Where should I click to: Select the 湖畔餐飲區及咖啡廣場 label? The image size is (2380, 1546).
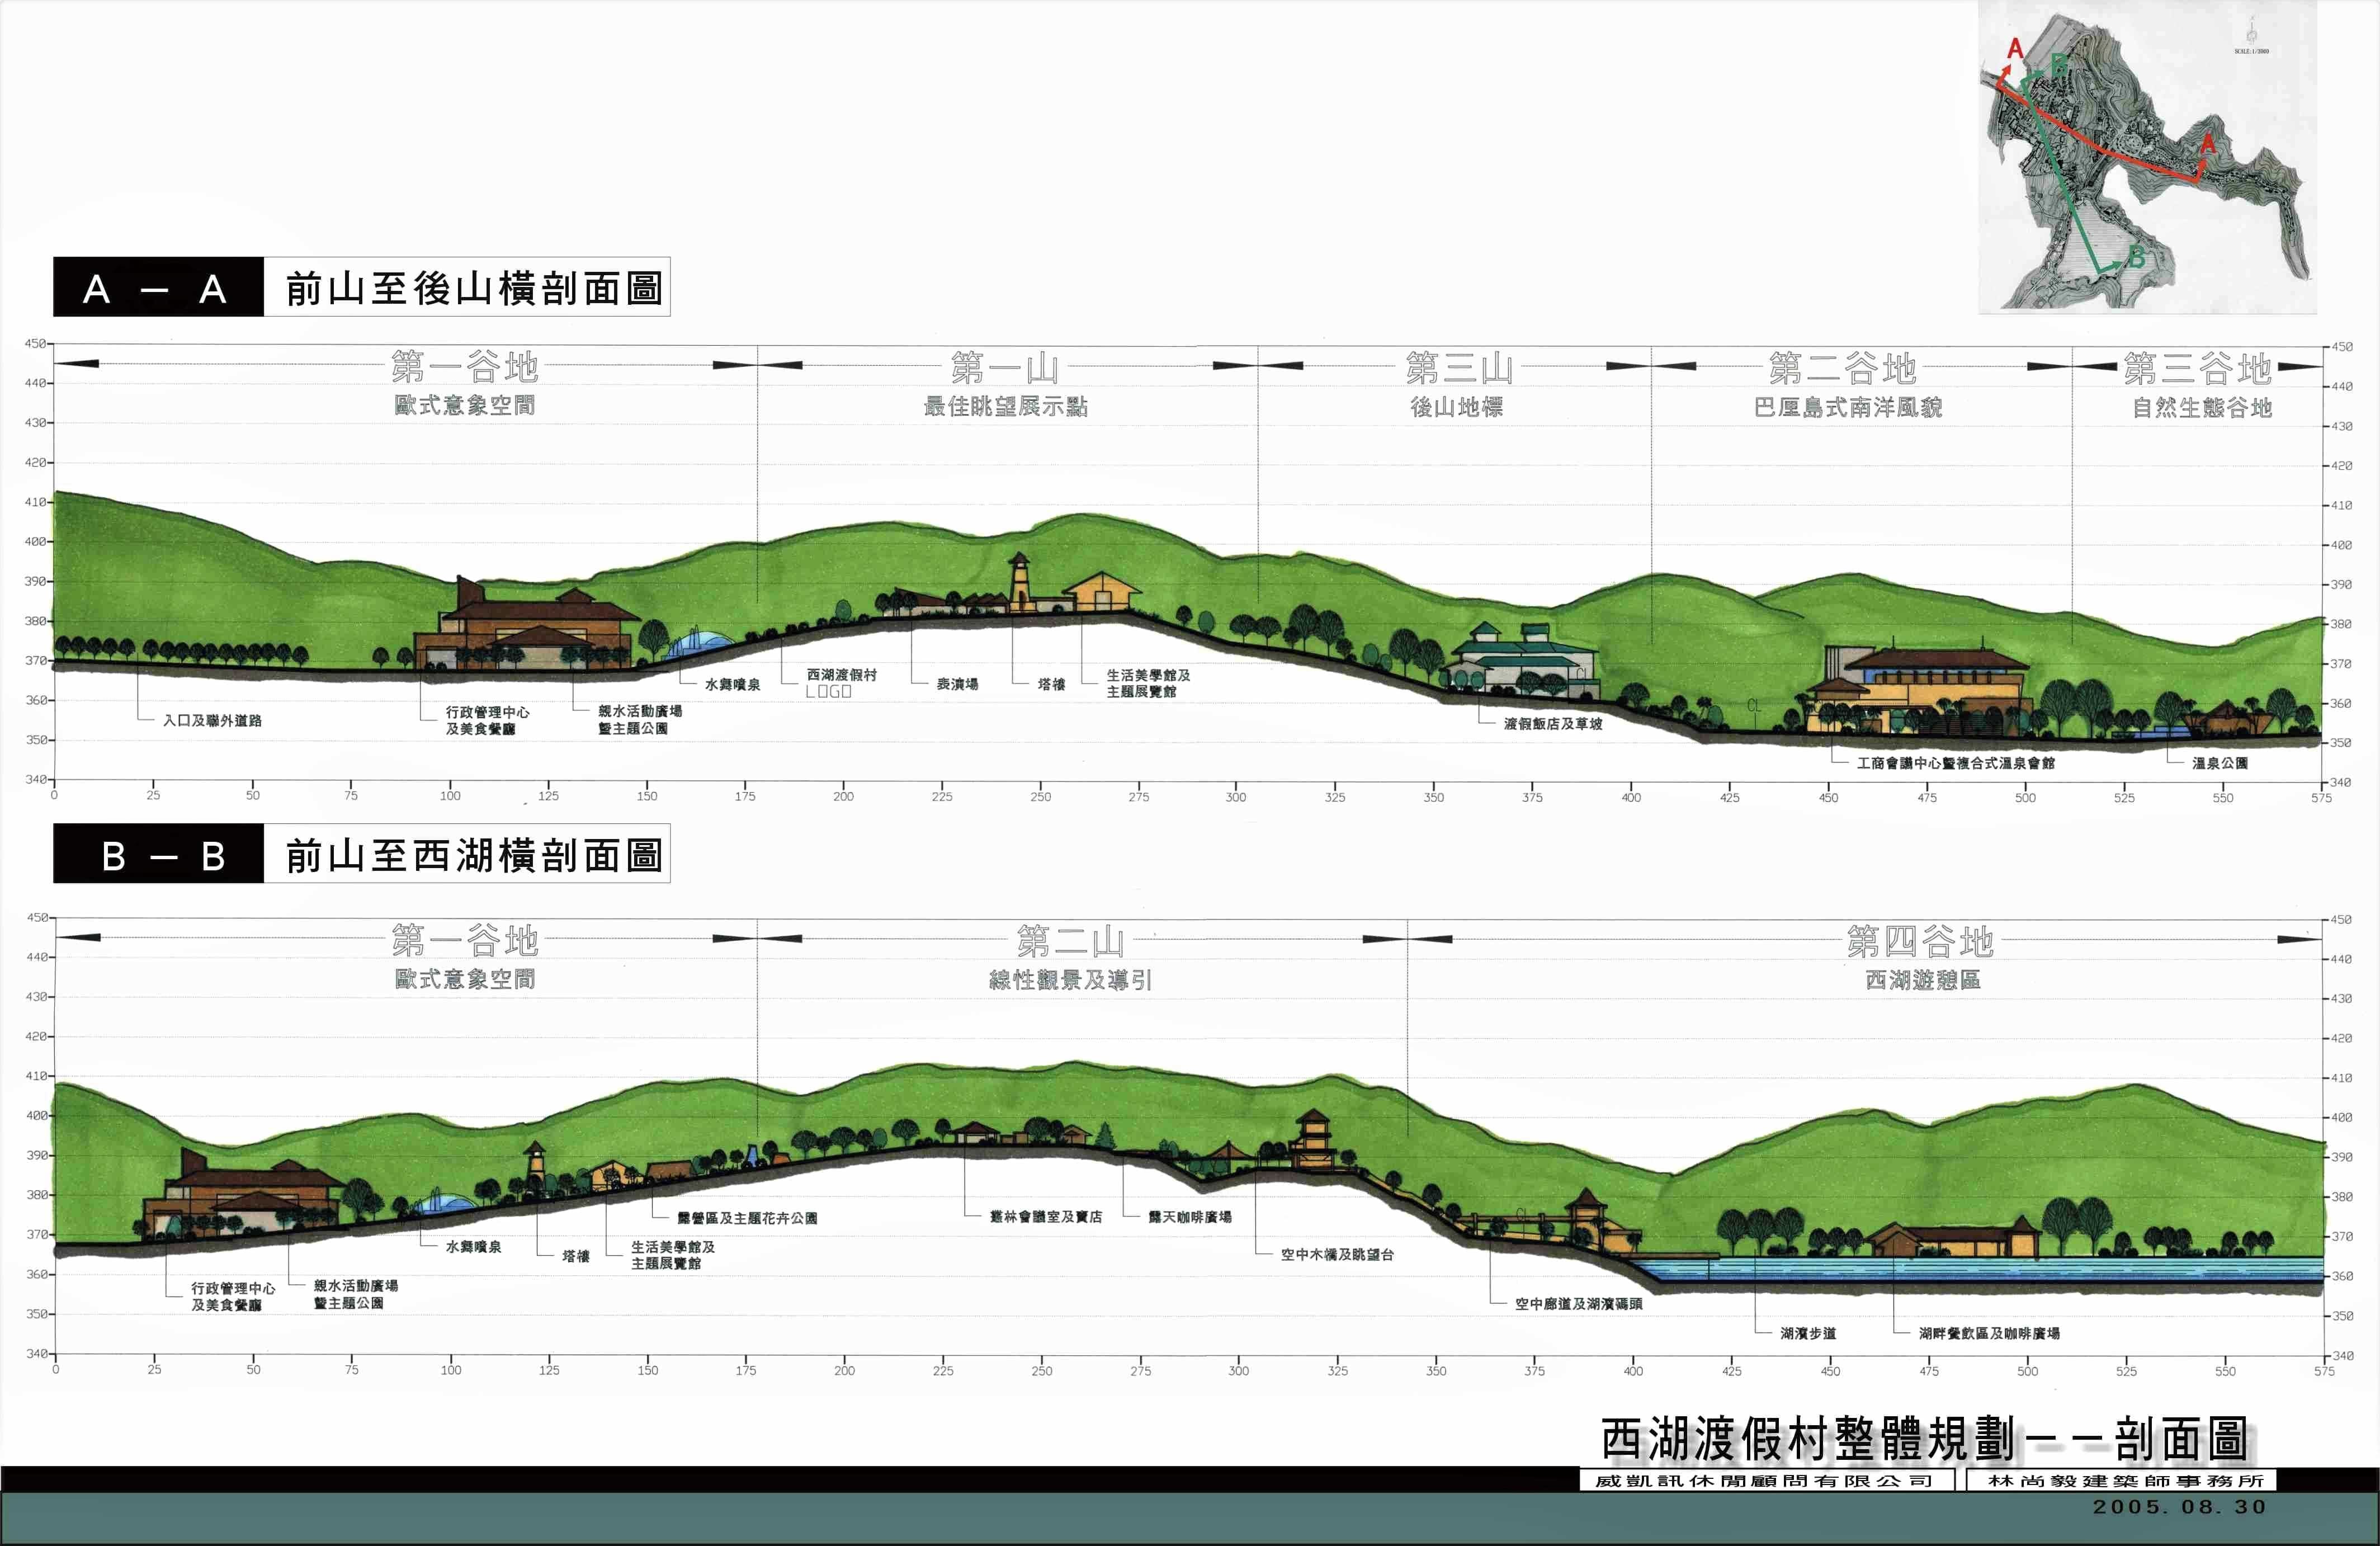tap(1988, 1333)
